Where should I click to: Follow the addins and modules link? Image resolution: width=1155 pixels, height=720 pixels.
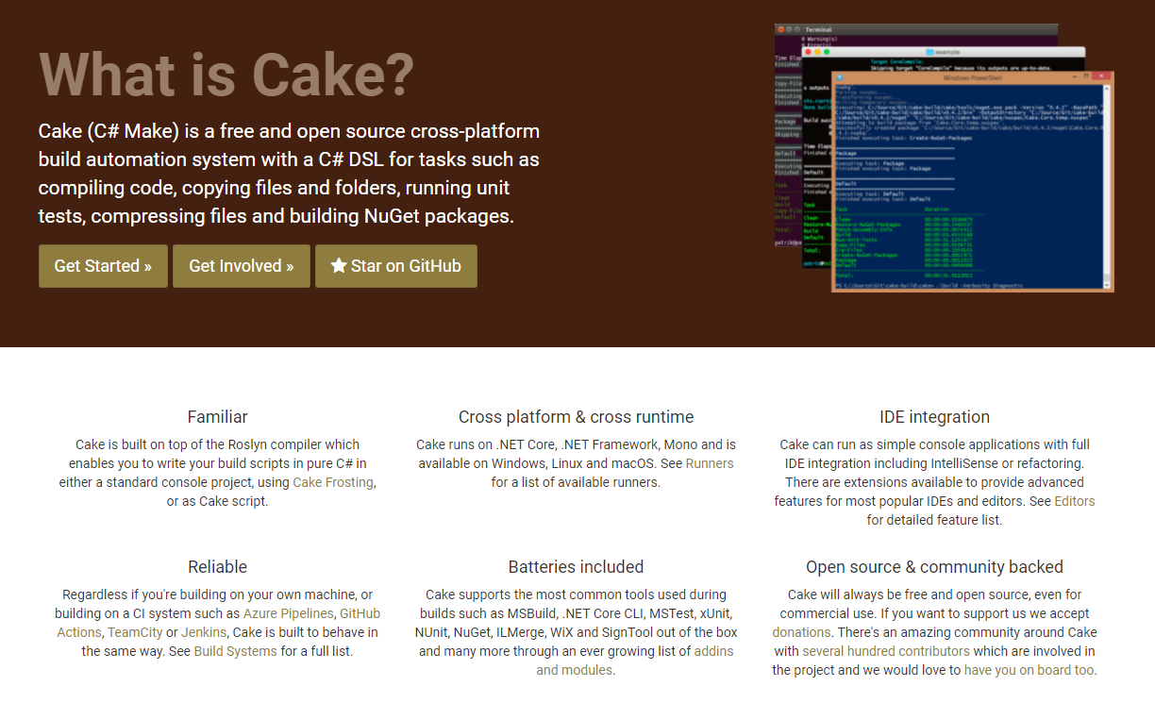coord(634,661)
